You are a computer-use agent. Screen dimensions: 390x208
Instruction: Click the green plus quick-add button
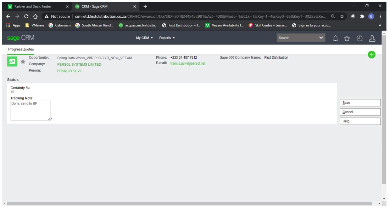(371, 55)
